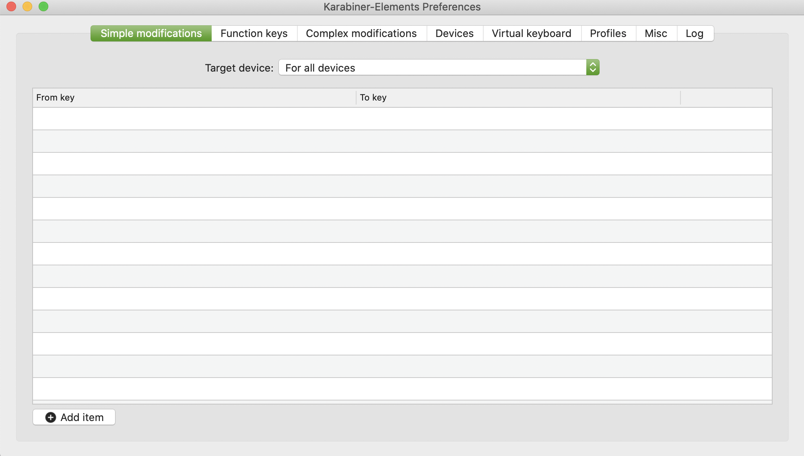Screen dimensions: 804x456
Task: Select the Simple modifications tab
Action: coord(151,33)
